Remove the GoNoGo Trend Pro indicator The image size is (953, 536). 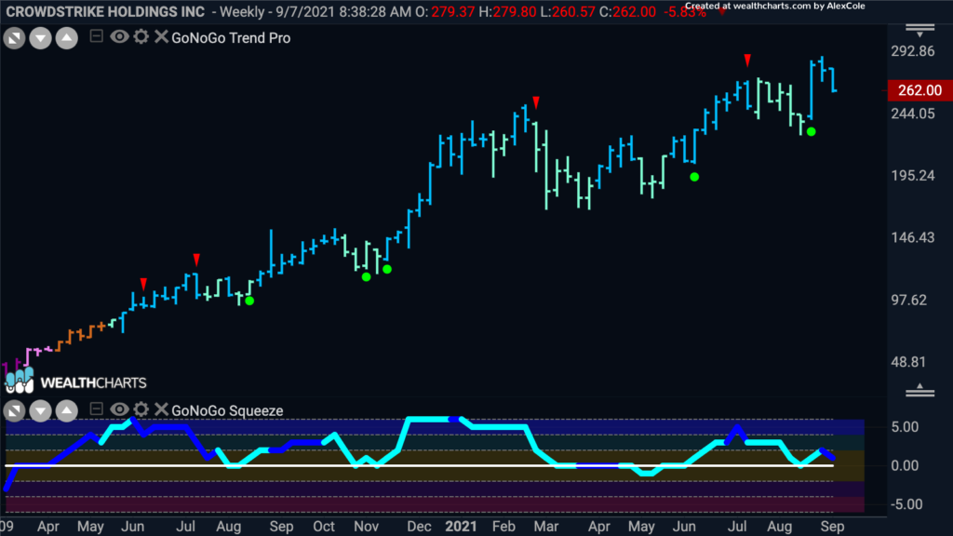tap(161, 36)
